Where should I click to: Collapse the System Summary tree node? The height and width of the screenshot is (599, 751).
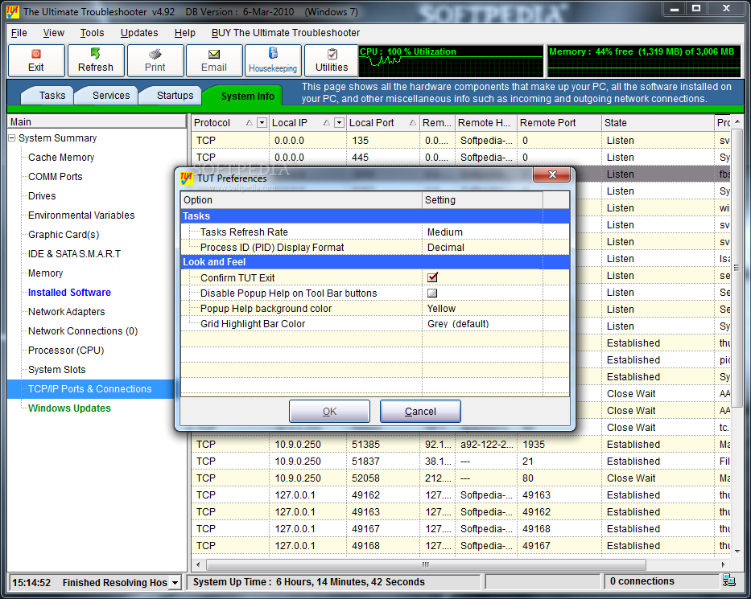click(x=12, y=138)
